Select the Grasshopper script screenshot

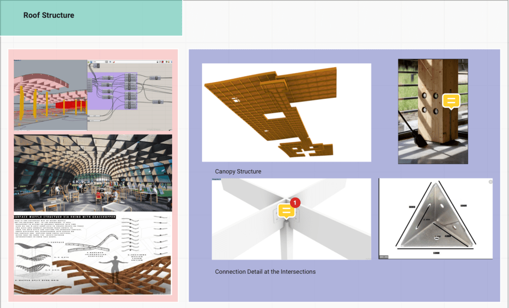tap(93, 95)
